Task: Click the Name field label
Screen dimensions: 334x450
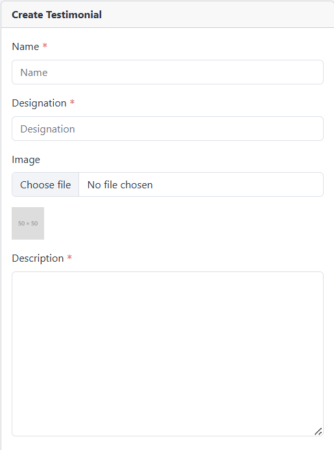Action: click(25, 47)
